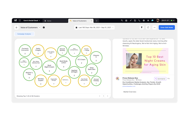Open the three-dot more options menu

coord(154,27)
